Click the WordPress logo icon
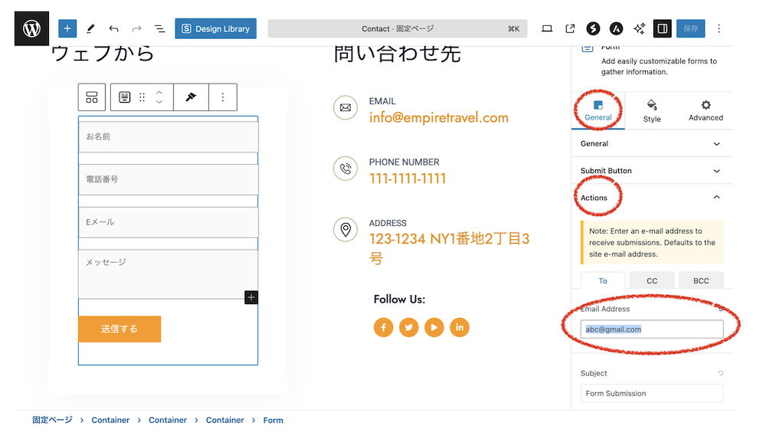Screen dimensions: 766x439 point(31,28)
